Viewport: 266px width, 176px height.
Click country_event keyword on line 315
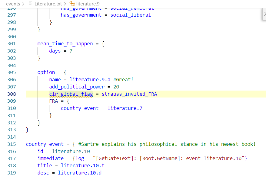tap(45, 144)
